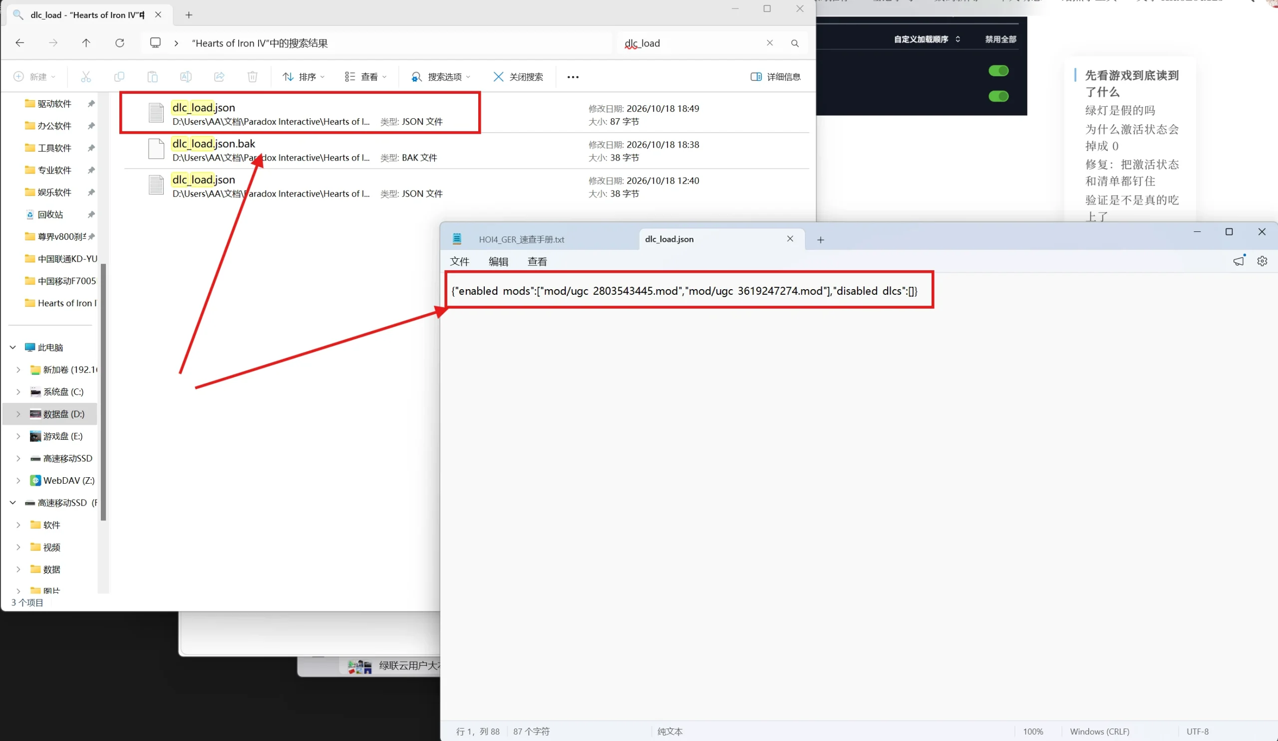Viewport: 1278px width, 741px height.
Task: Click the magnifier search icon in Explorer
Action: click(795, 43)
